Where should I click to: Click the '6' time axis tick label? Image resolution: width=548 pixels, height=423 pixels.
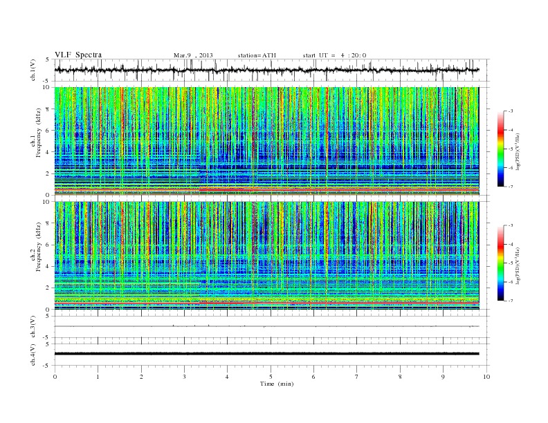coord(313,377)
